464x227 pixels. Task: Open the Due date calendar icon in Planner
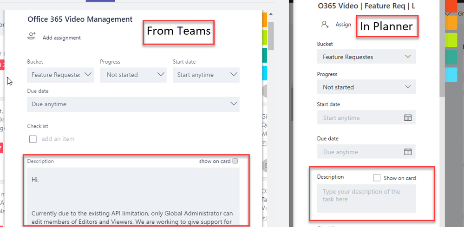tap(408, 152)
